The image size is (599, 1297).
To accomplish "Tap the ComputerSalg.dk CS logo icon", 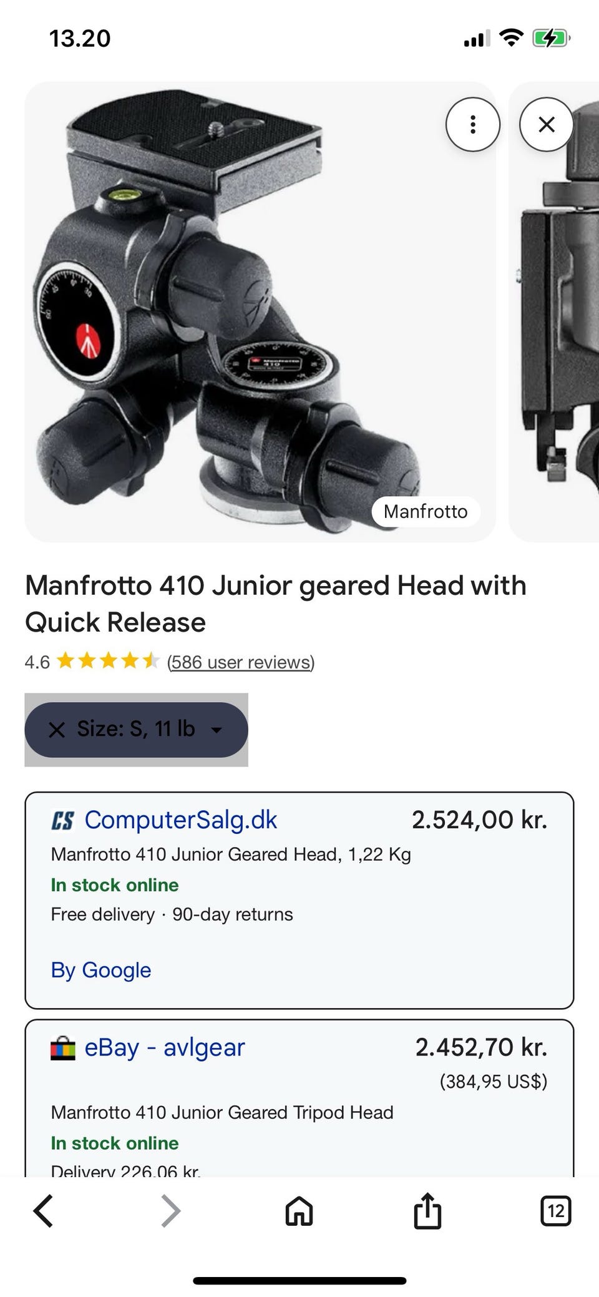I will 62,820.
